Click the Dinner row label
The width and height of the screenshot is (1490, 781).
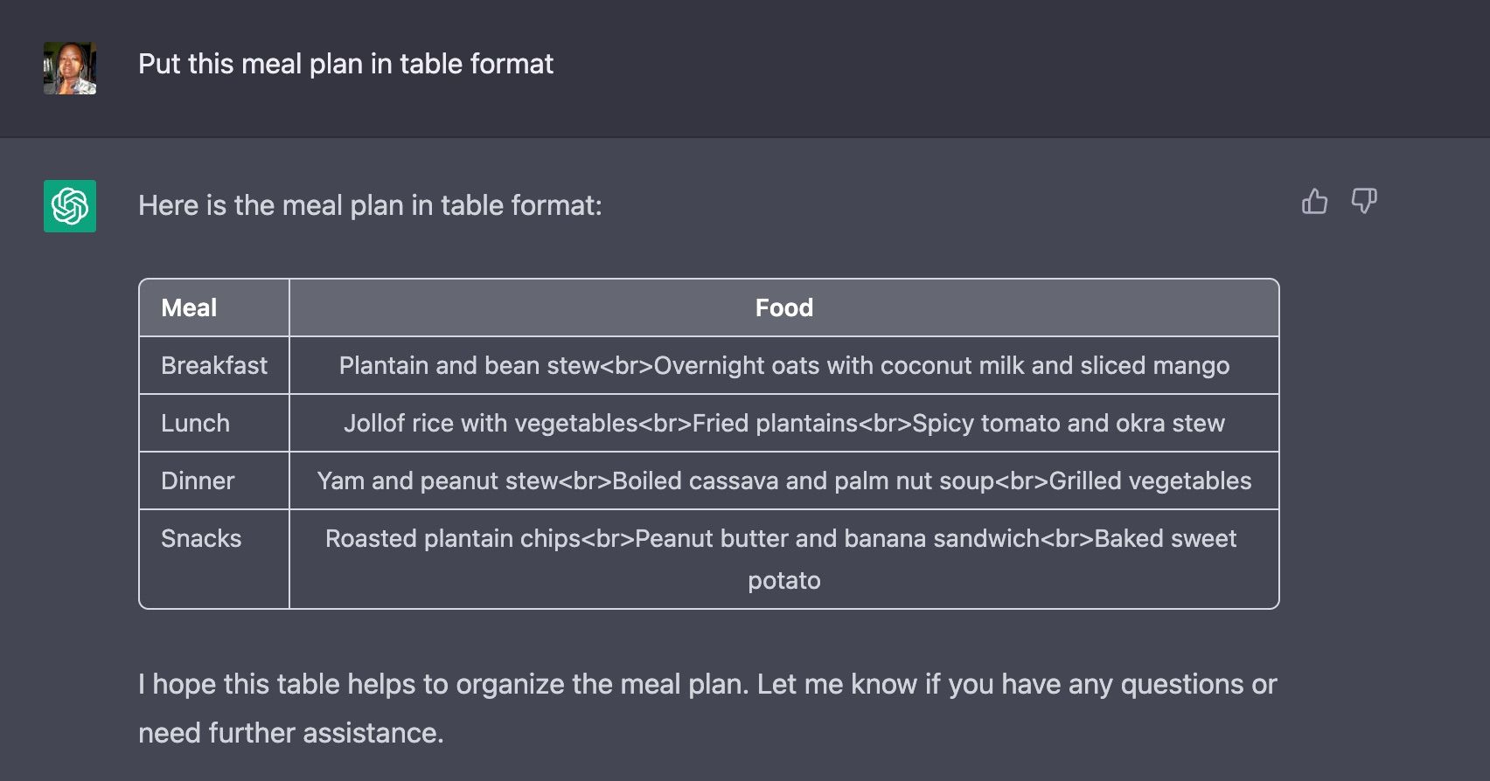[198, 480]
